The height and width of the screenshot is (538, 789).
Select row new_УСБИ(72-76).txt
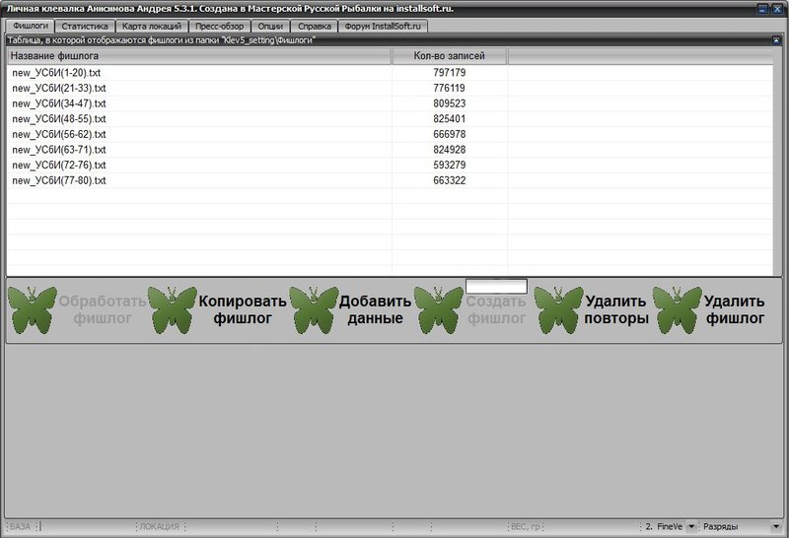[x=390, y=165]
